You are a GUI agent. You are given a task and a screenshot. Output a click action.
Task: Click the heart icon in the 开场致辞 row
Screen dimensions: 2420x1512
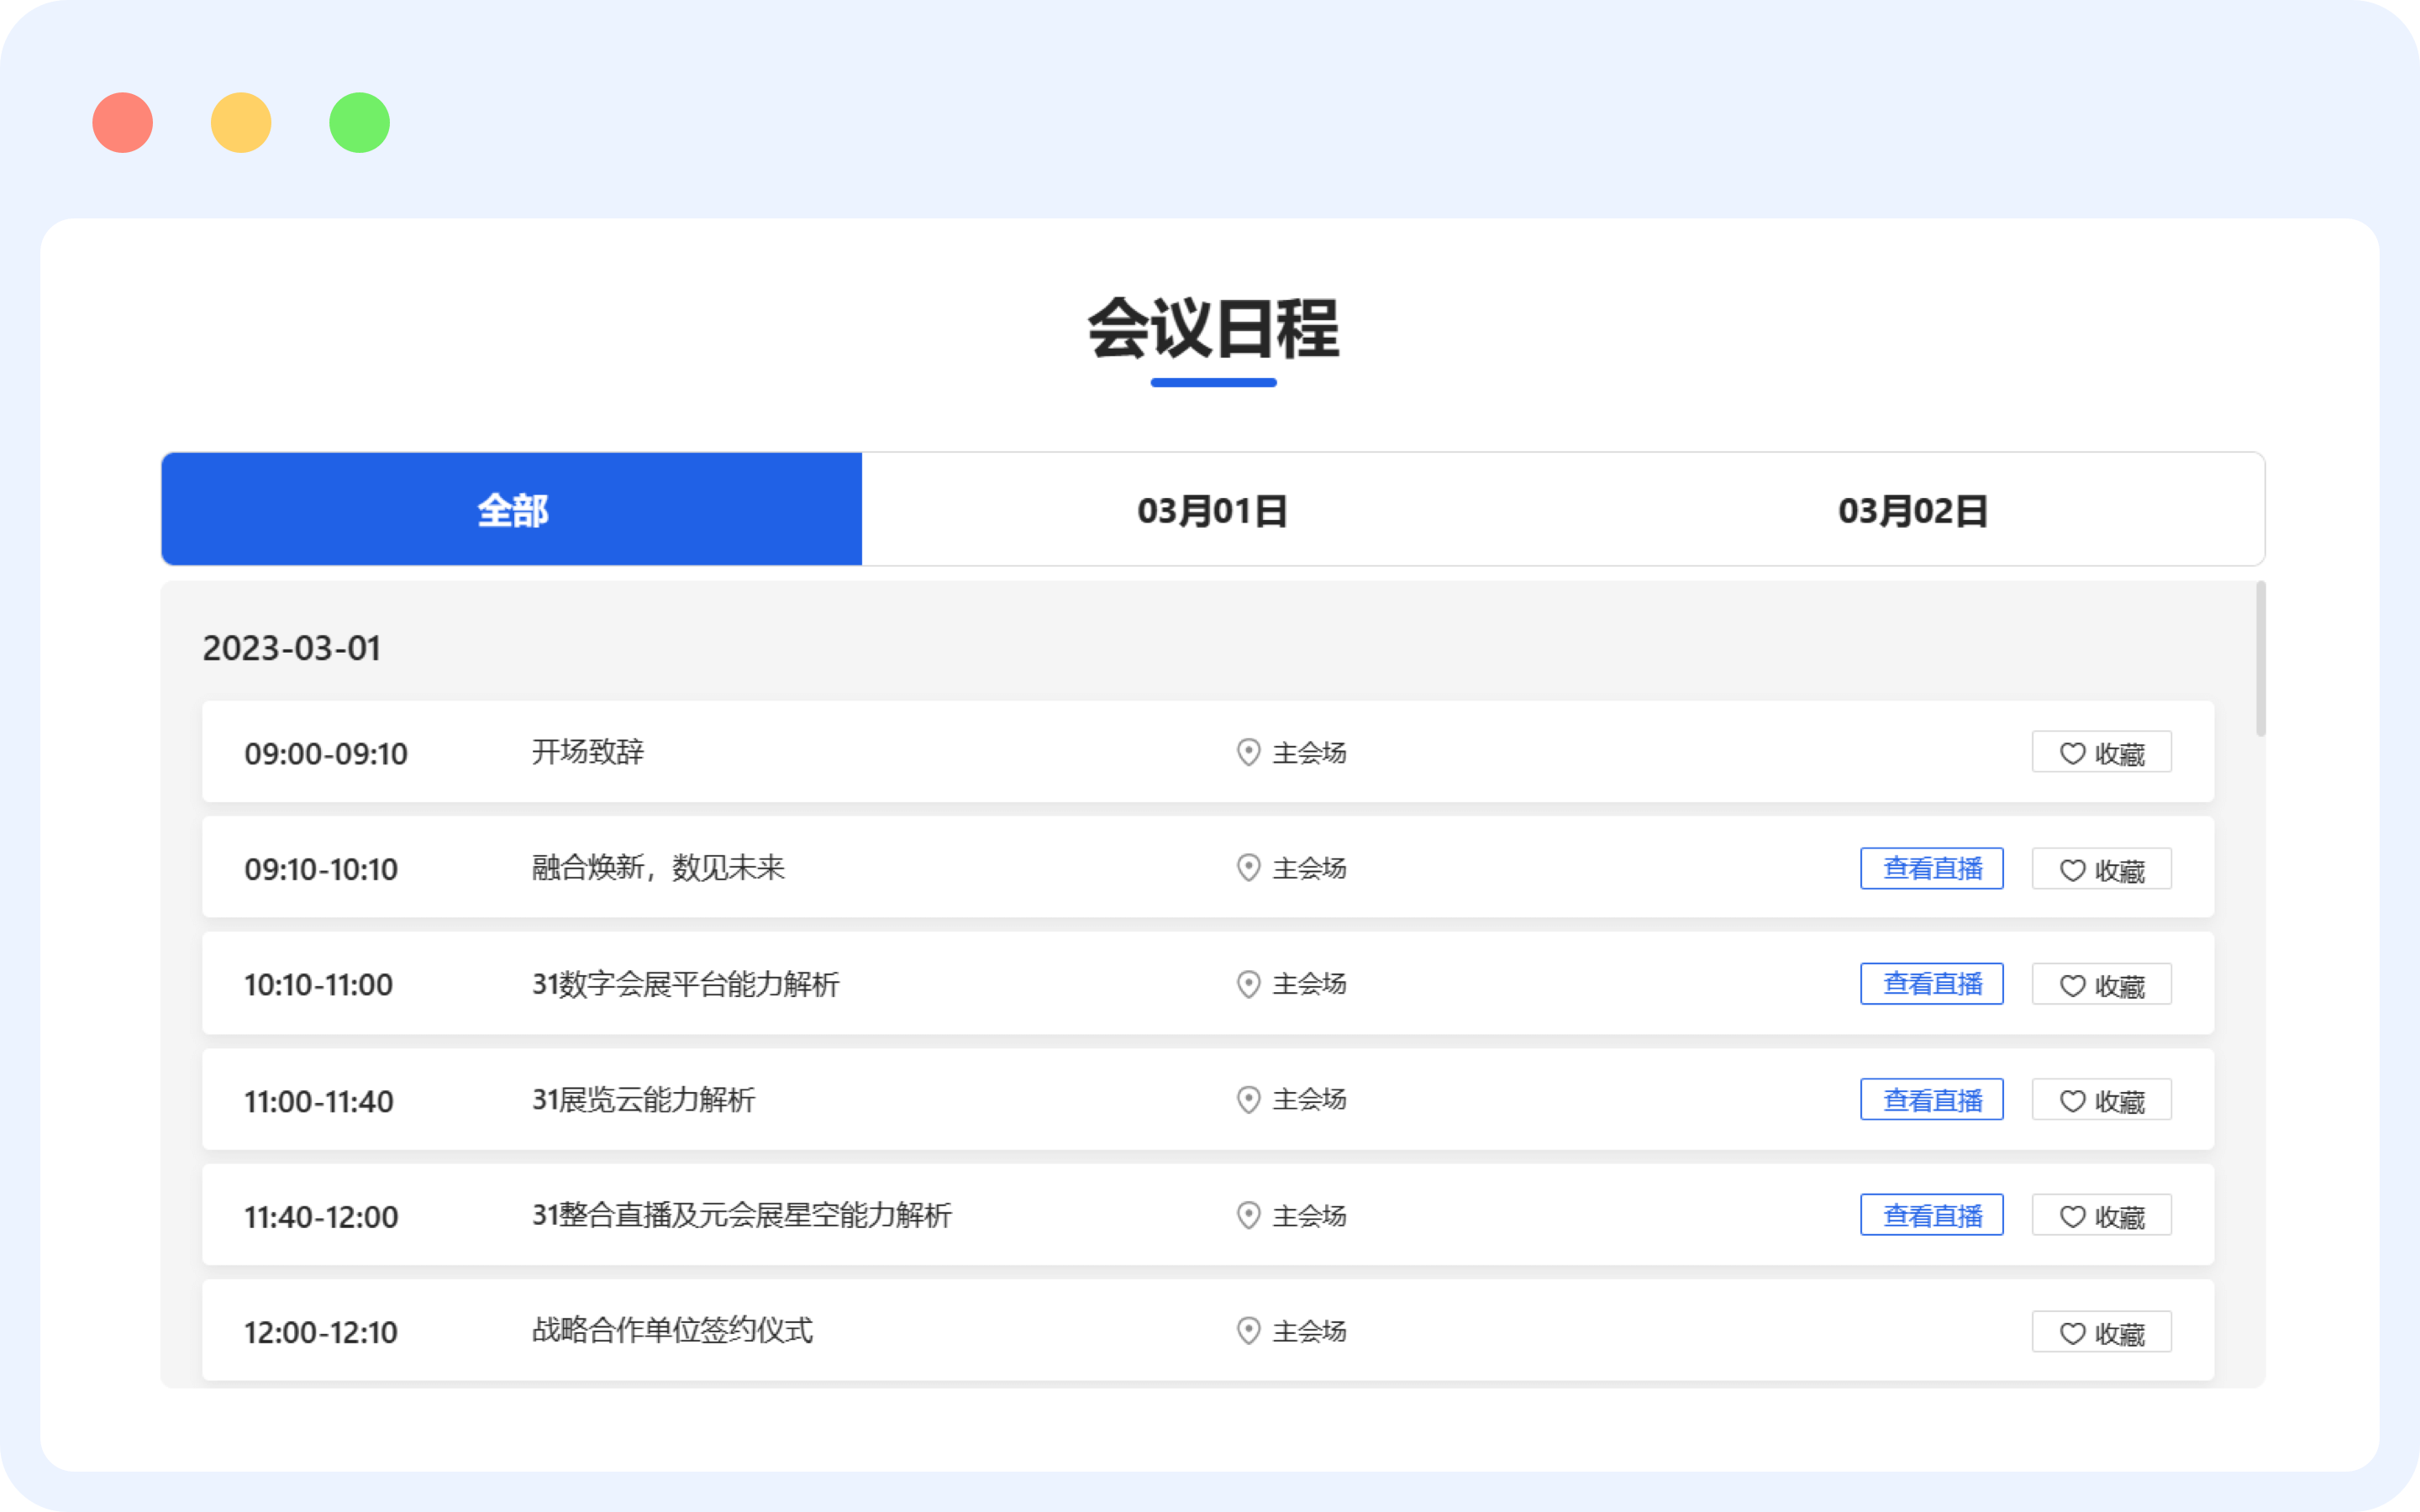tap(2072, 753)
